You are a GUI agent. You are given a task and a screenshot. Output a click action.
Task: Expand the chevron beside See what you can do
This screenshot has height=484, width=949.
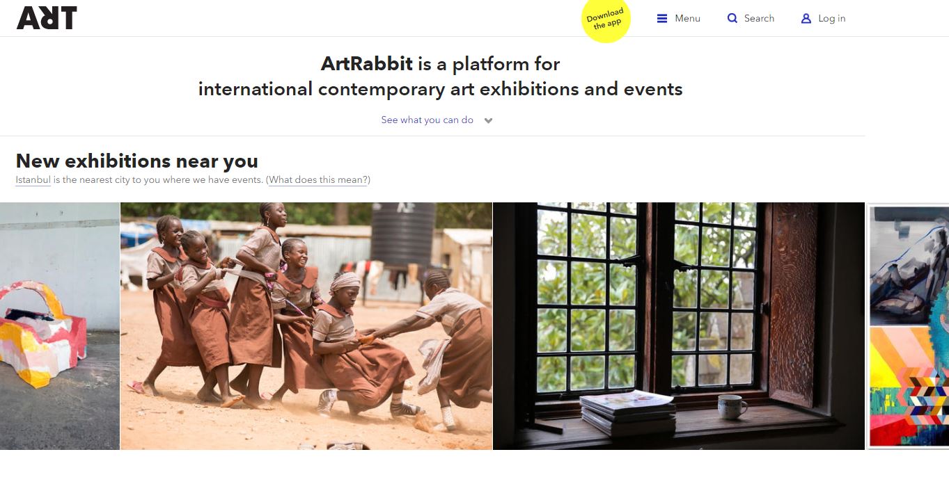tap(488, 120)
